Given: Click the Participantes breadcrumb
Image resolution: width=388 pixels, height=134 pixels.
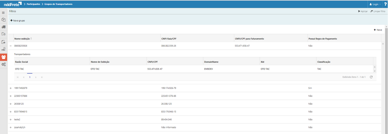Looking at the screenshot, I should (x=33, y=4).
